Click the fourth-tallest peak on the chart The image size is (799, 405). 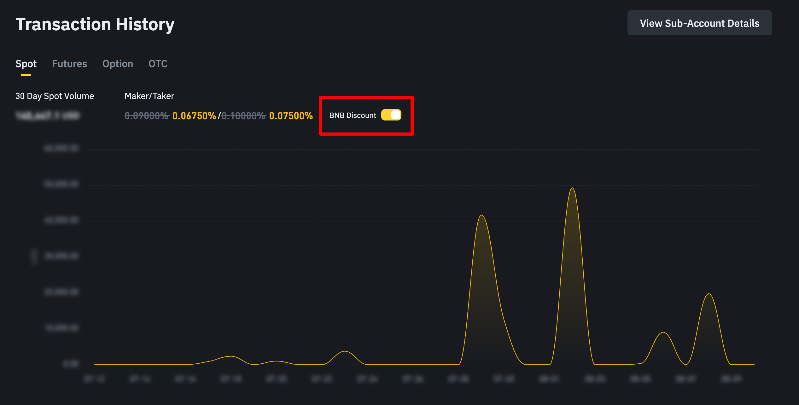tap(663, 333)
